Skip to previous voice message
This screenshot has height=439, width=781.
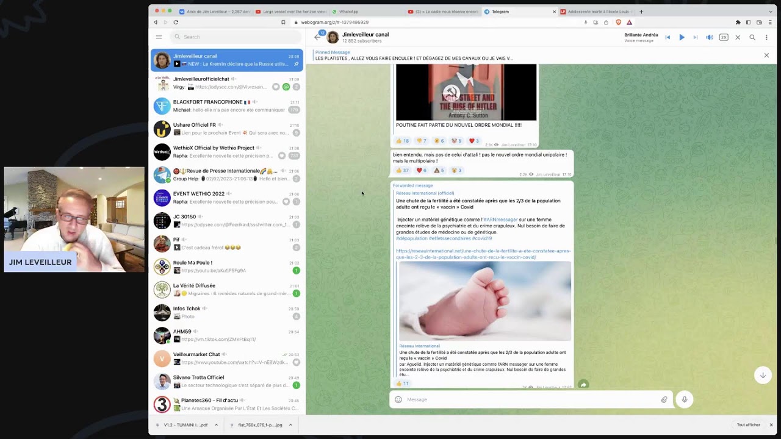click(x=668, y=37)
